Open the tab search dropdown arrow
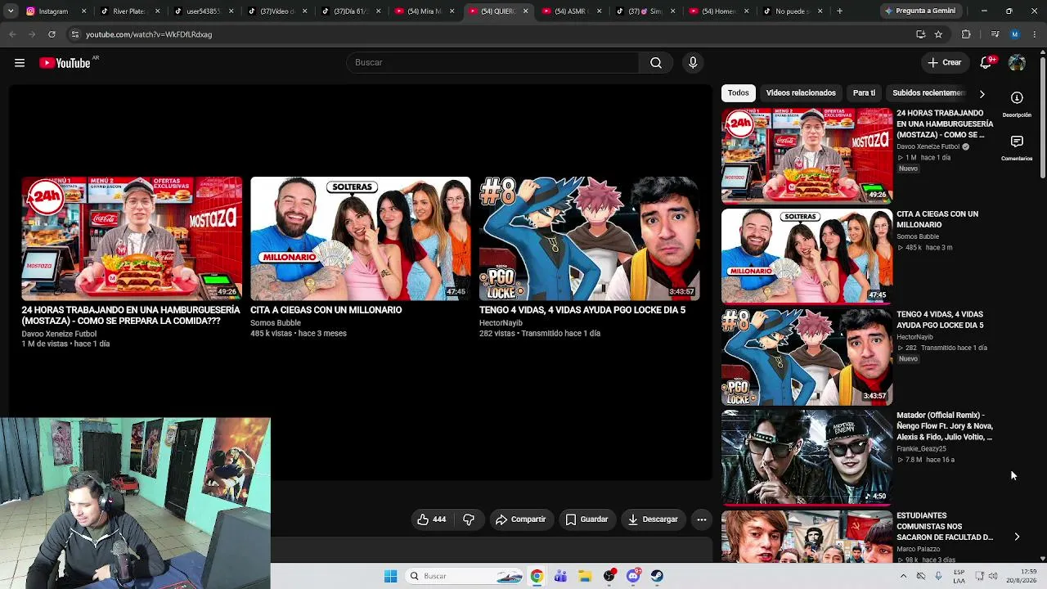 (x=12, y=11)
